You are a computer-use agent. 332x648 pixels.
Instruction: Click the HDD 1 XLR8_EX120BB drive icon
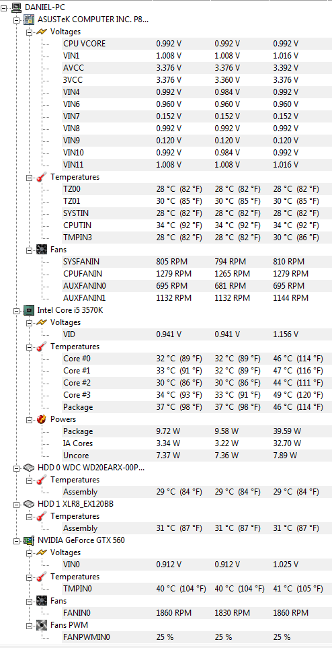(x=29, y=504)
